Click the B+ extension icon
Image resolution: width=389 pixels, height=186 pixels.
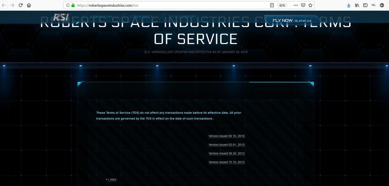pyautogui.click(x=382, y=5)
